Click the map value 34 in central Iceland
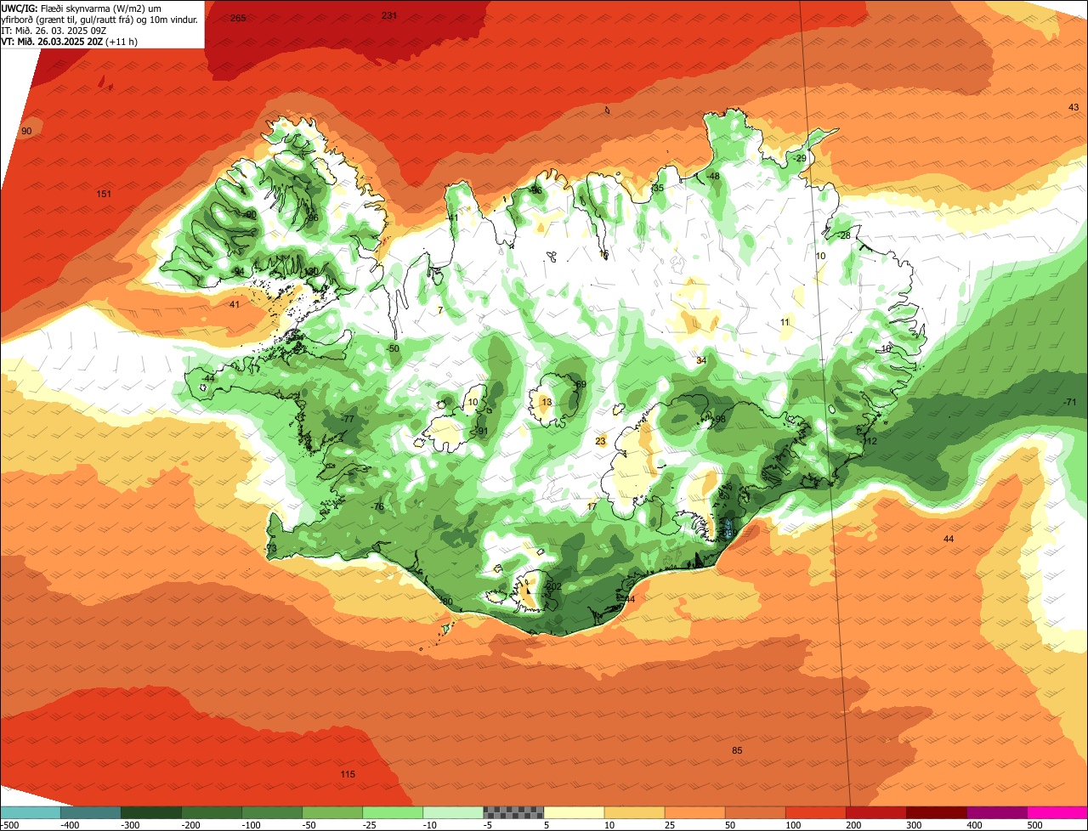The height and width of the screenshot is (831, 1088). (701, 360)
